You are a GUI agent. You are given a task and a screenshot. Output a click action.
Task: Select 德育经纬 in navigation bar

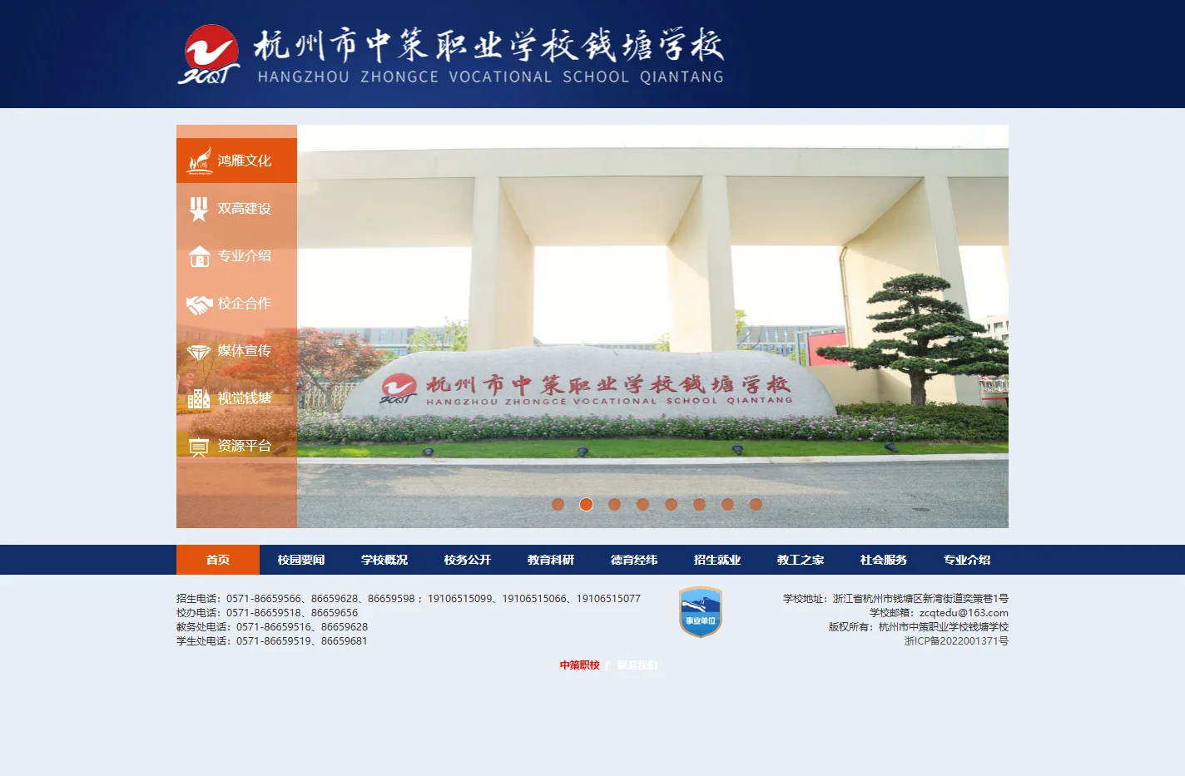634,560
